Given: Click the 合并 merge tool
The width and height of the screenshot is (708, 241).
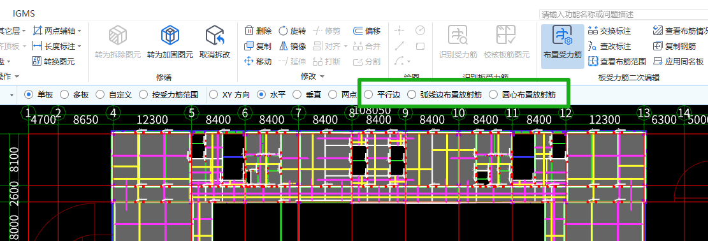Looking at the screenshot, I should tap(366, 46).
